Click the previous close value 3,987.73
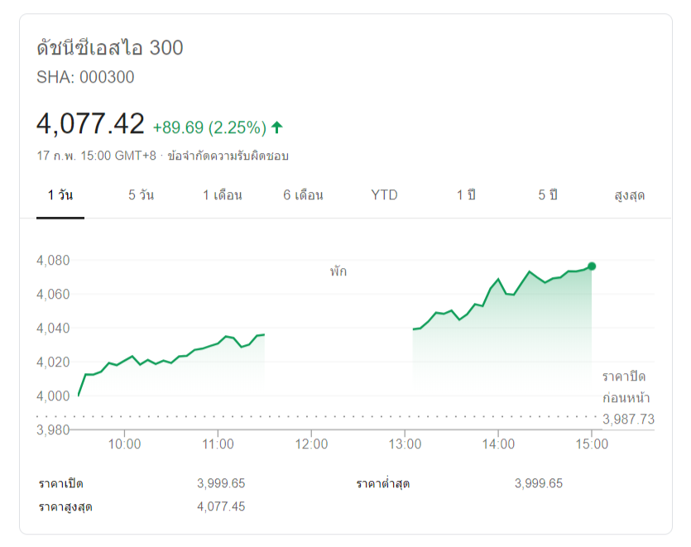This screenshot has width=691, height=547. tap(628, 420)
